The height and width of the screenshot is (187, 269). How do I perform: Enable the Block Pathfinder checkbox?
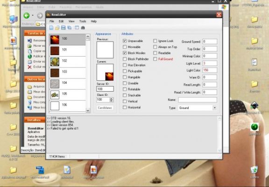125,59
